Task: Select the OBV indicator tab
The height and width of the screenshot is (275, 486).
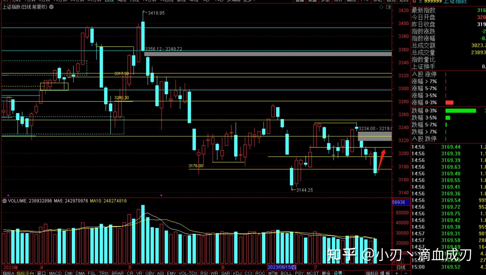Action: (x=150, y=273)
